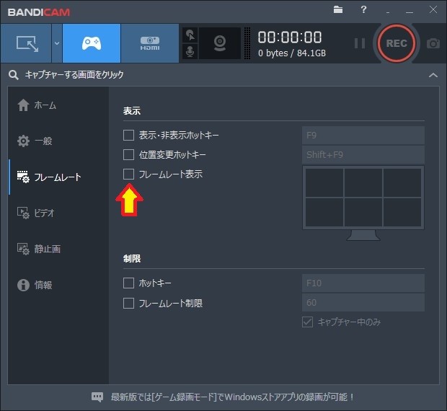Viewport: 447px width, 411px height.
Task: Collapse the panel with the chevron arrow
Action: [433, 75]
